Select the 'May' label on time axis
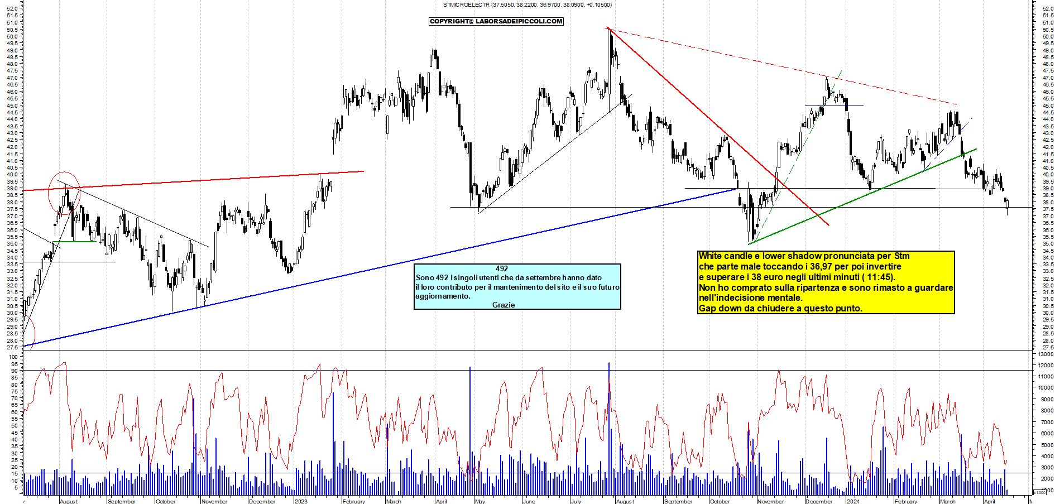The image size is (1055, 504). click(480, 501)
